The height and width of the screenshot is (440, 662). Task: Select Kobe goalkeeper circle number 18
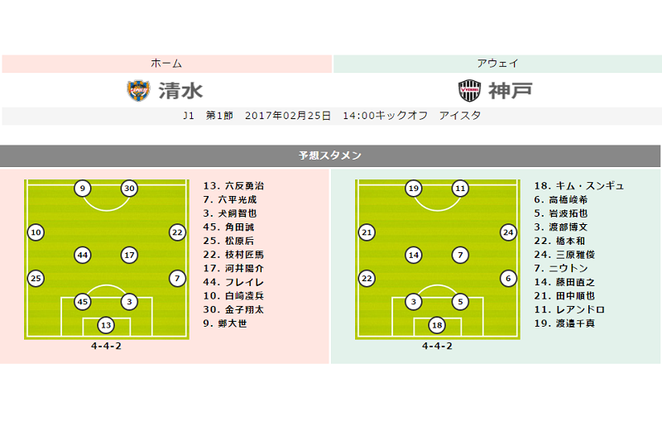pyautogui.click(x=437, y=325)
